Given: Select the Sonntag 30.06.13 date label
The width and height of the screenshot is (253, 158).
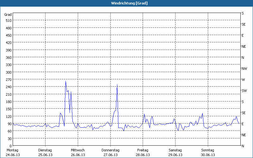Looking at the screenshot, I should tap(208, 152).
